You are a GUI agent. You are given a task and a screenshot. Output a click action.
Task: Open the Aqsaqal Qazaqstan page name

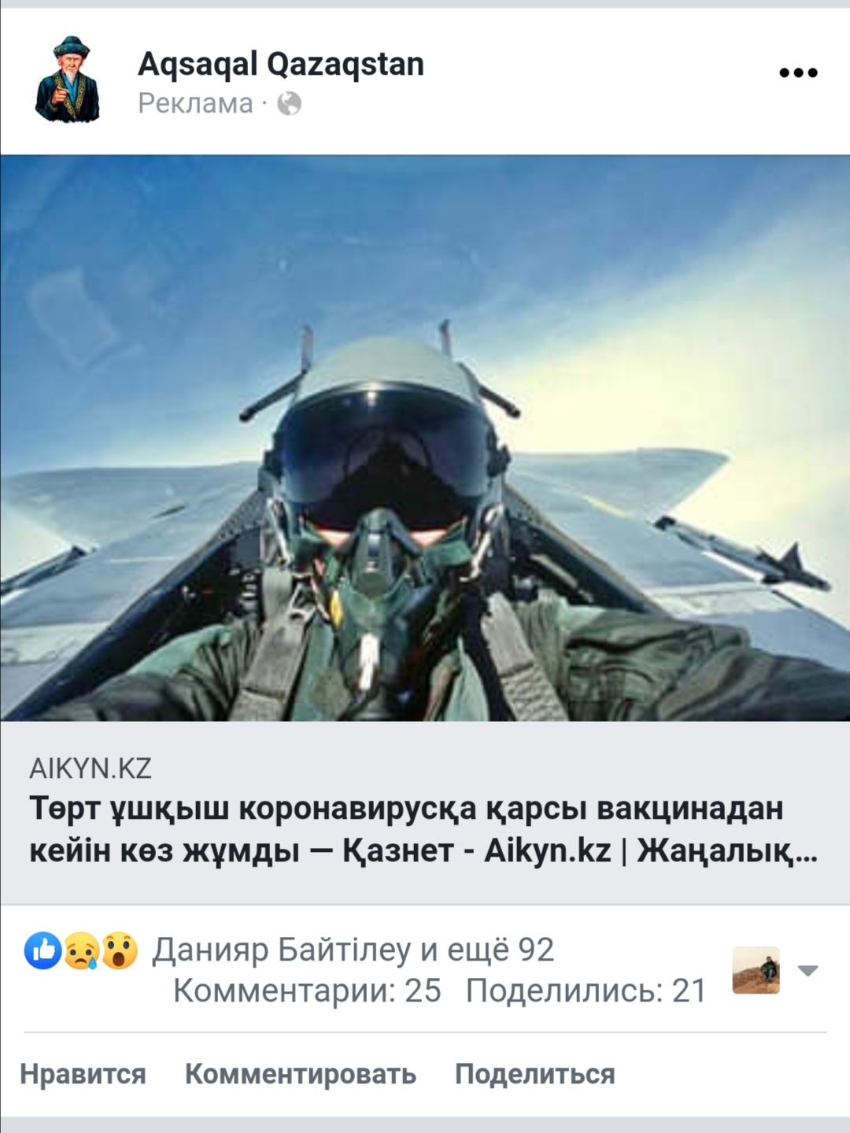[281, 65]
